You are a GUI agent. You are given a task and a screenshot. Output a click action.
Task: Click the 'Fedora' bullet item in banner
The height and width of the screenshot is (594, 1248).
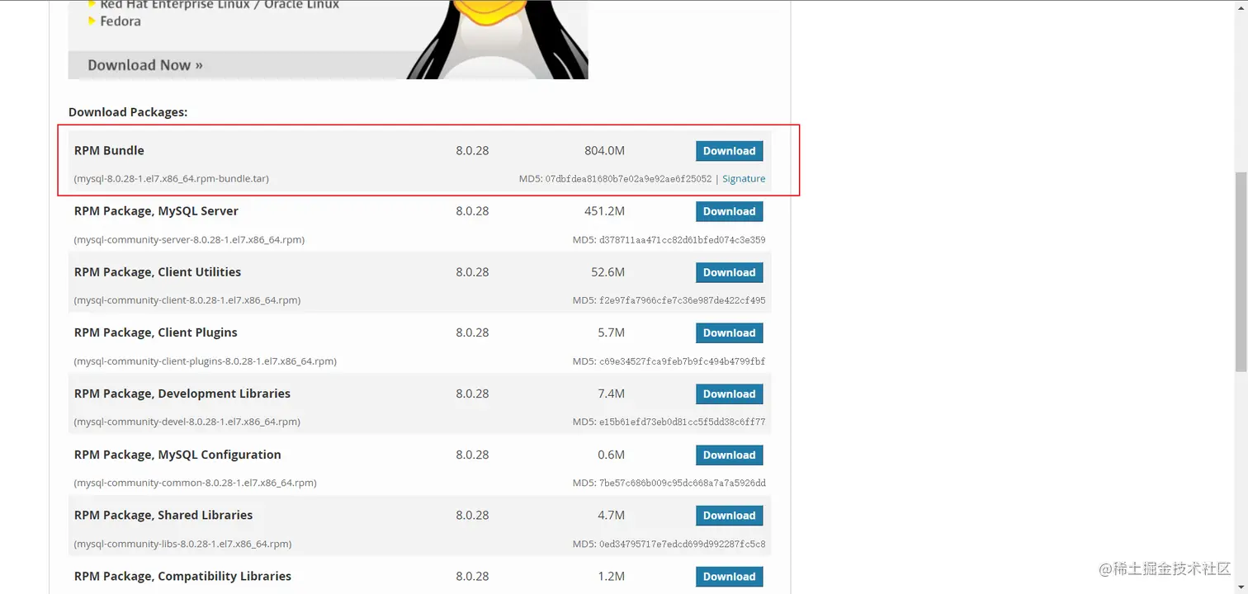(121, 21)
